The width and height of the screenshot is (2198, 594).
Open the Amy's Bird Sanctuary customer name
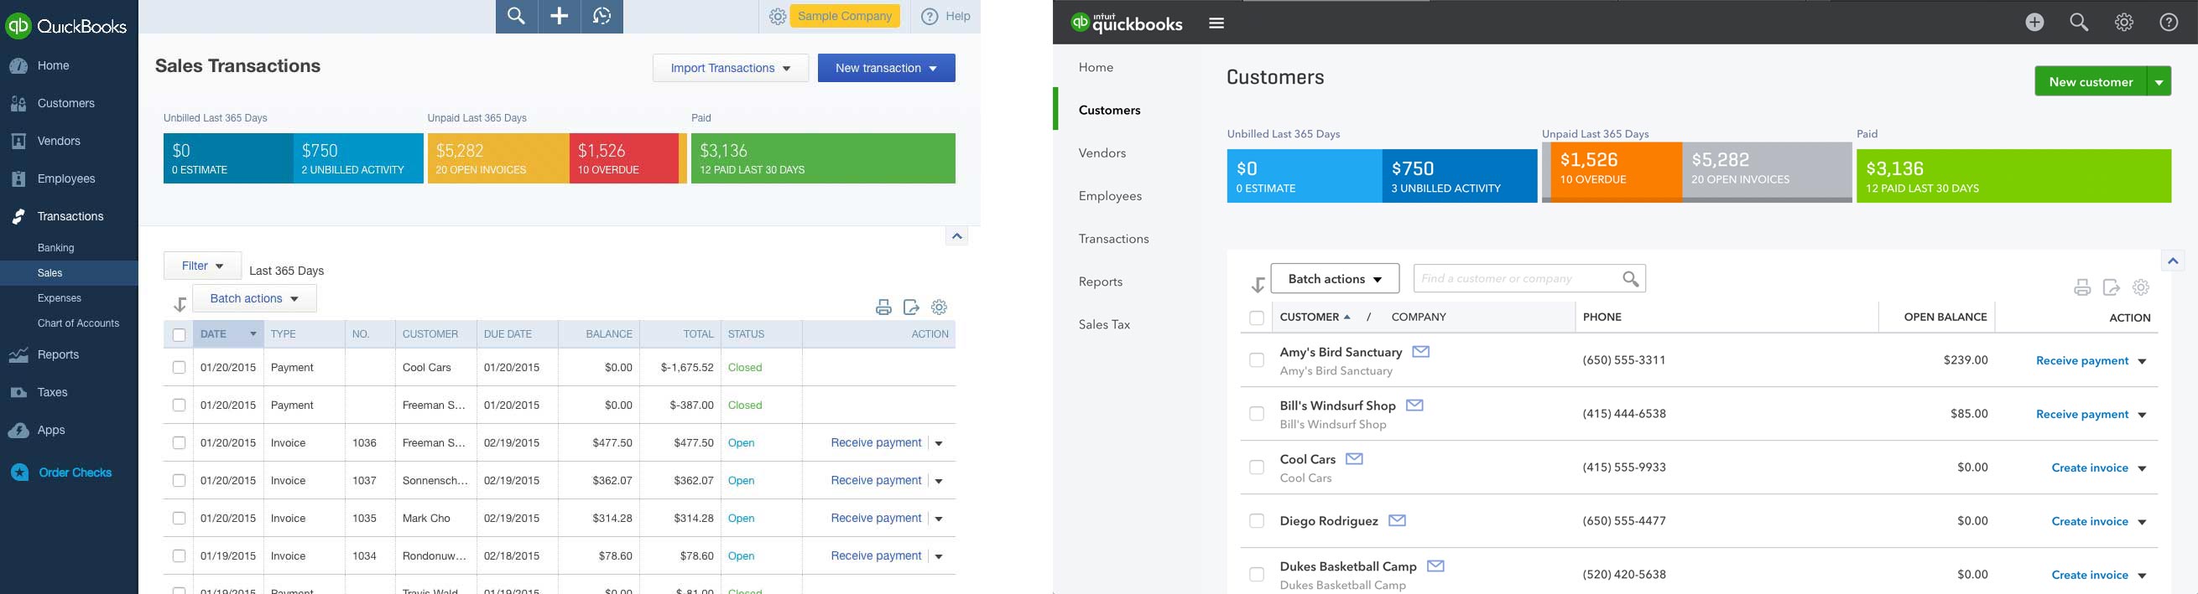pyautogui.click(x=1341, y=352)
